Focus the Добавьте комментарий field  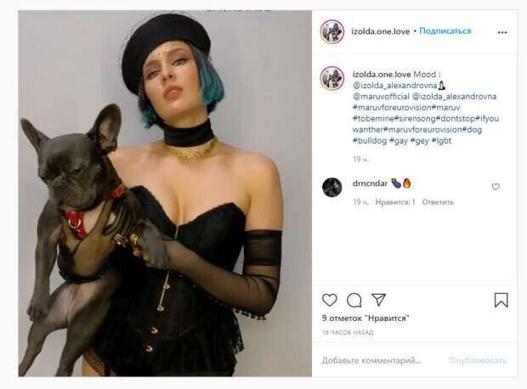[x=371, y=360]
